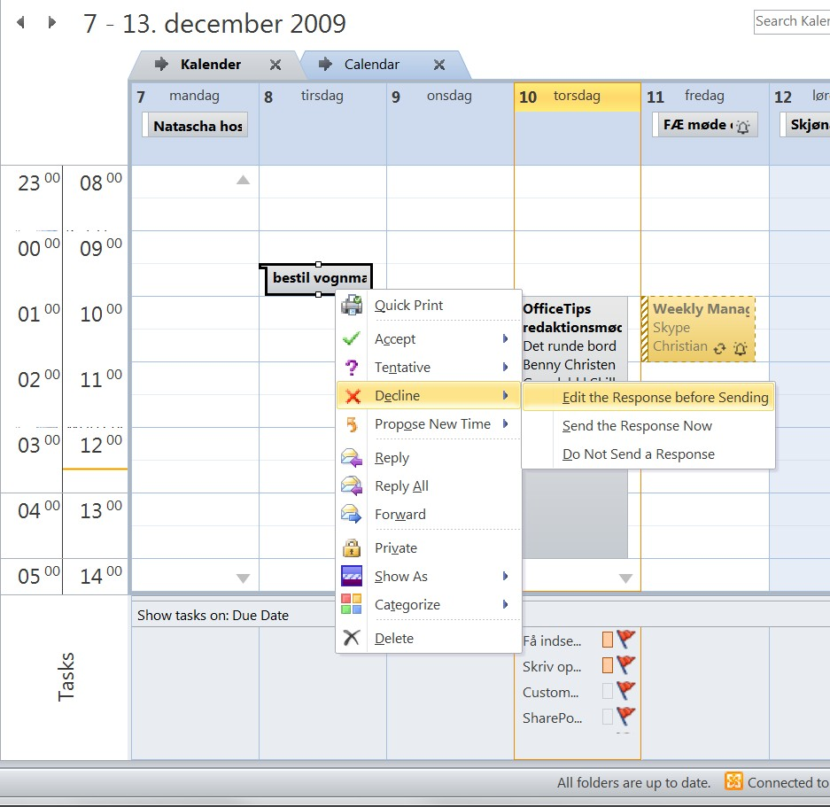Click the Quick Print printer icon
Viewport: 830px width, 807px height.
pos(352,305)
